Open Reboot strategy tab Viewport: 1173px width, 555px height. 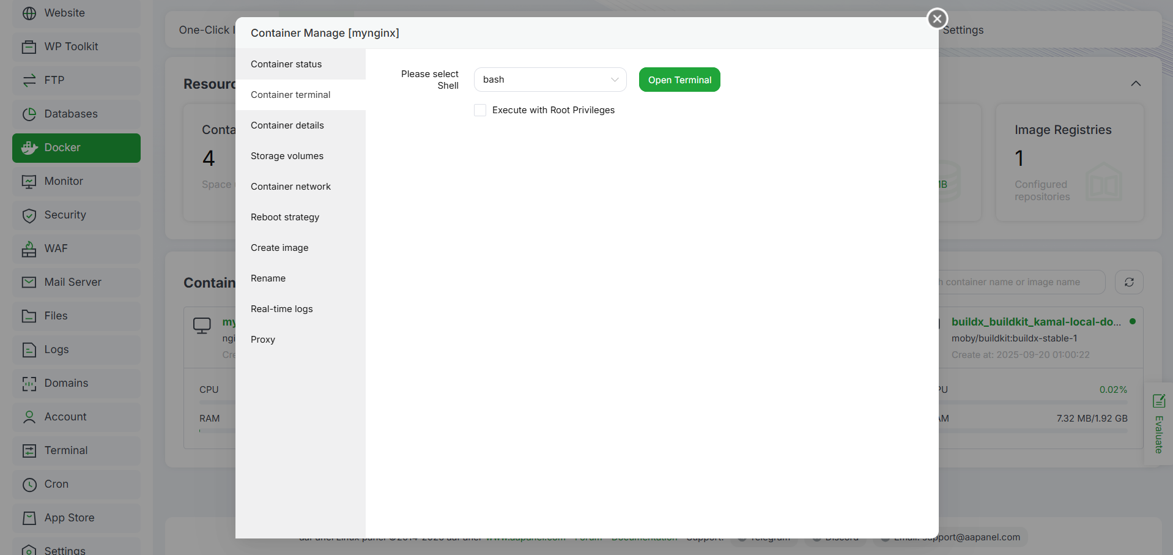pos(300,217)
